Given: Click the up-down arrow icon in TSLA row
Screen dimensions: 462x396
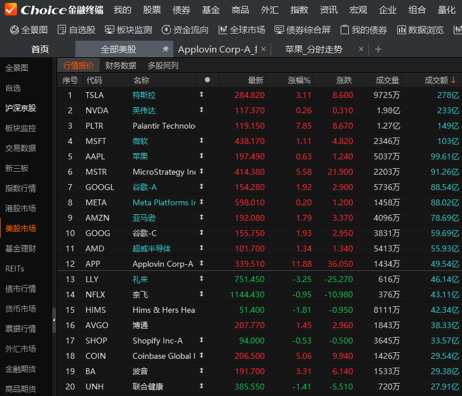Looking at the screenshot, I should (202, 94).
